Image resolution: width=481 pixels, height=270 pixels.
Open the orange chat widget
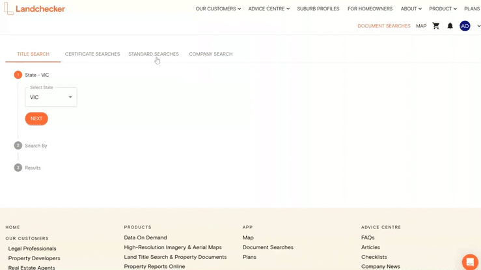click(470, 262)
